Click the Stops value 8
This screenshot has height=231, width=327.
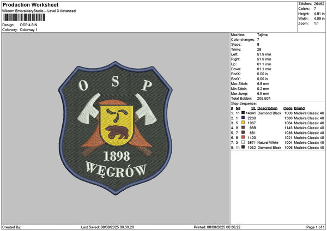(258, 45)
